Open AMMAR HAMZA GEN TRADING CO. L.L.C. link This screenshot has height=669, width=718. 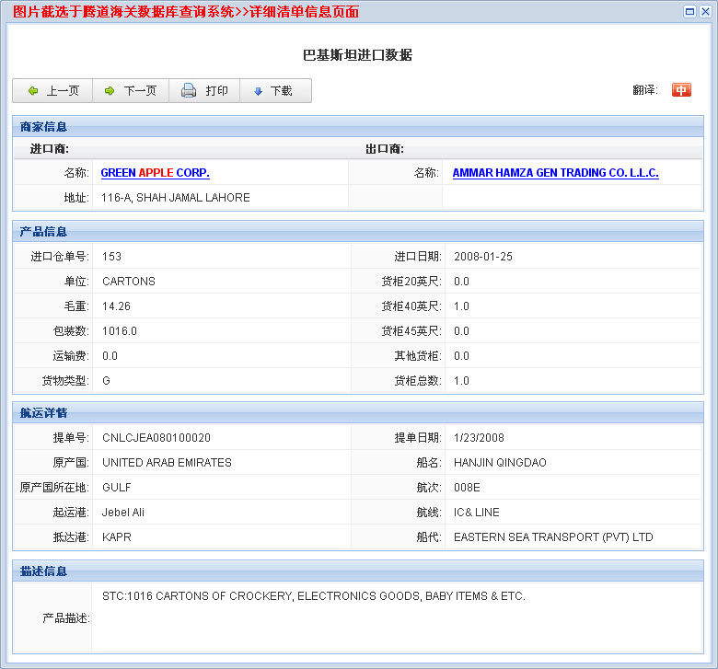coord(555,173)
